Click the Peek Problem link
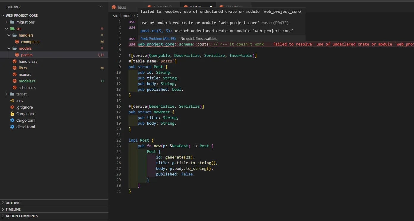Viewport: 414px width, 221px height. pyautogui.click(x=158, y=39)
